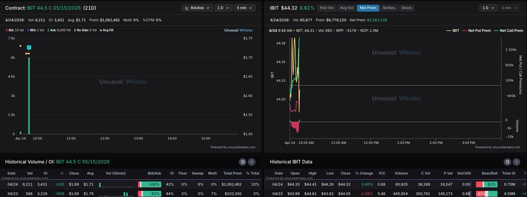The width and height of the screenshot is (527, 197).
Task: Toggle the Bid volume legend series
Action: click(x=15, y=30)
